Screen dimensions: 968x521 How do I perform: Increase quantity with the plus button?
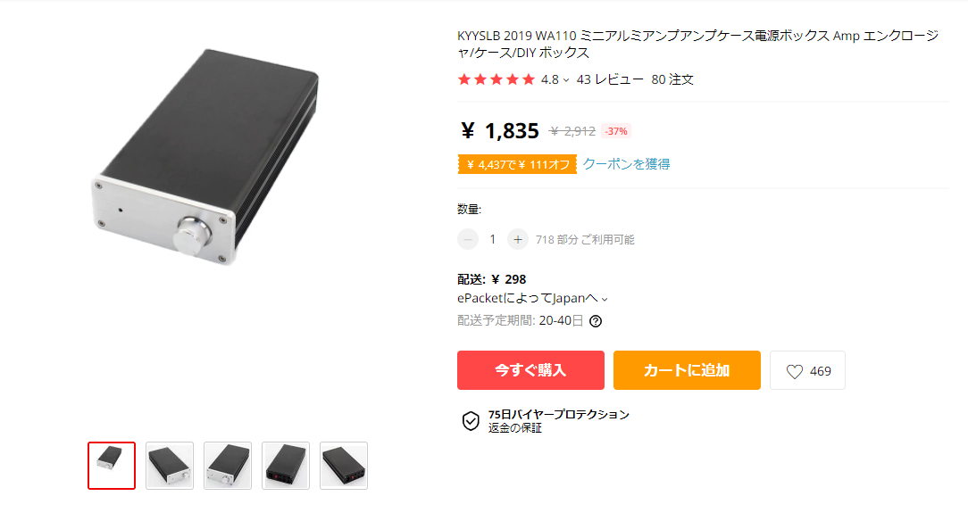point(518,239)
